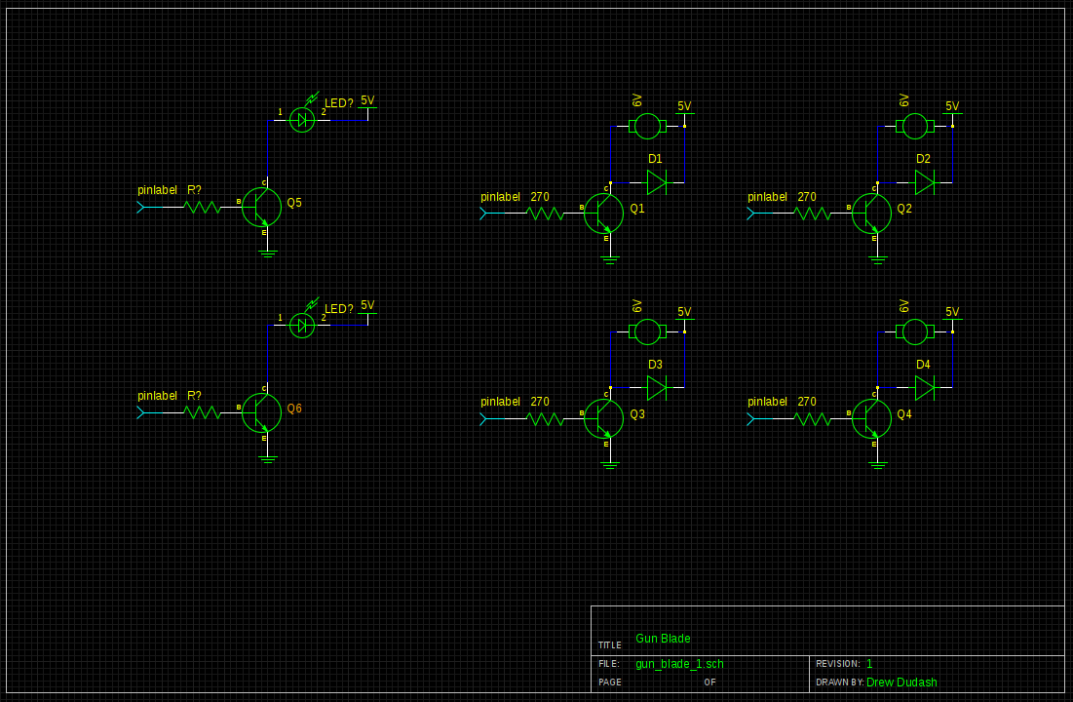
Task: Select the 6V motor above D4
Action: click(915, 332)
